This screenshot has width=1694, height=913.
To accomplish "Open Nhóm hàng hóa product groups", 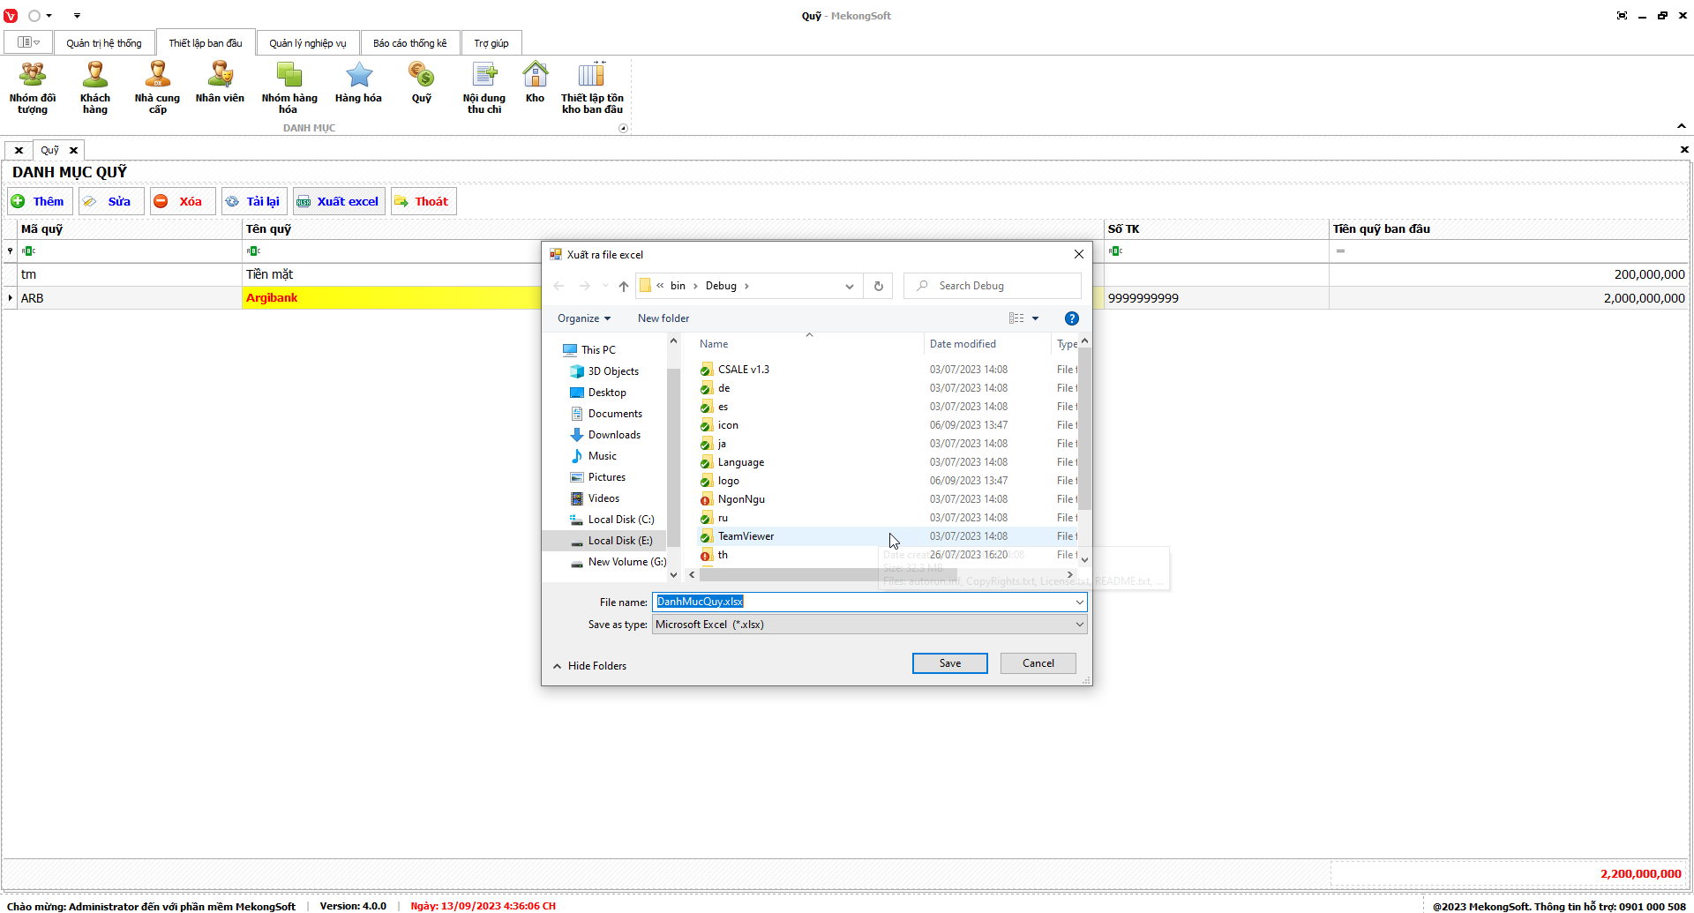I will 289,88.
